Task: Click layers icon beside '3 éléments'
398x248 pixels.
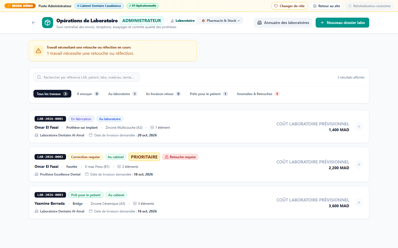Action: tap(135, 204)
